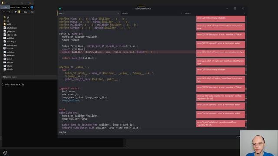Viewport: 278px width, 156px height.
Task: Open the View tab in File Explorer
Action: (x=24, y=7)
